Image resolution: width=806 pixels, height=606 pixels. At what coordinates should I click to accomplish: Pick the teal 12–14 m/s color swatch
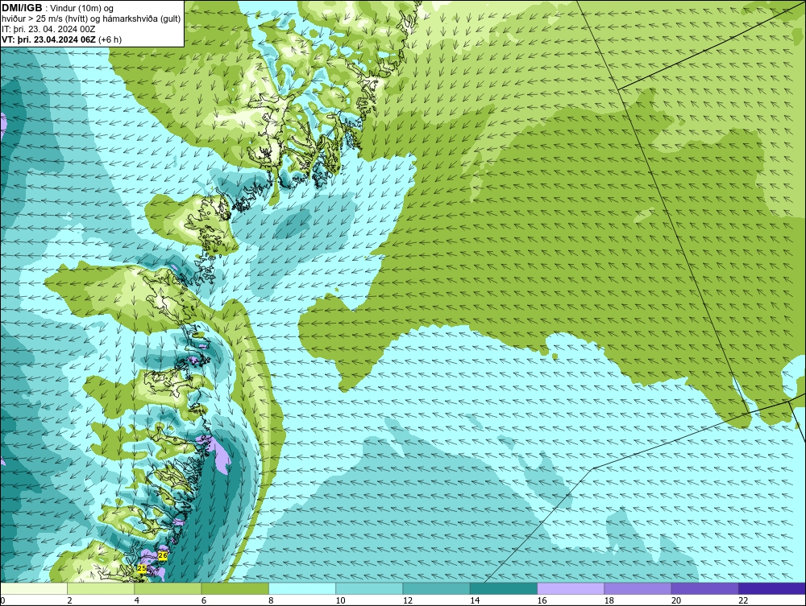point(436,588)
